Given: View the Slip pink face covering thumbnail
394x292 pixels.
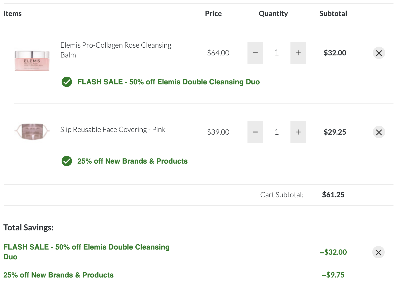Looking at the screenshot, I should [32, 132].
